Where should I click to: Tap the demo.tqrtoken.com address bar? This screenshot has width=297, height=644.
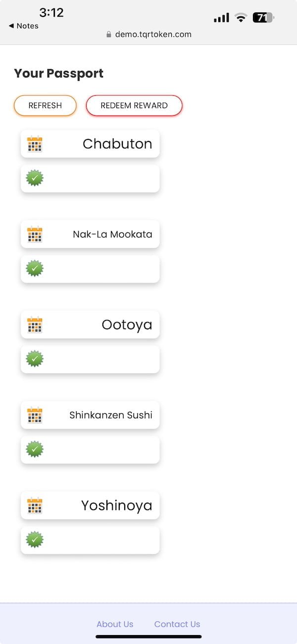tap(148, 34)
